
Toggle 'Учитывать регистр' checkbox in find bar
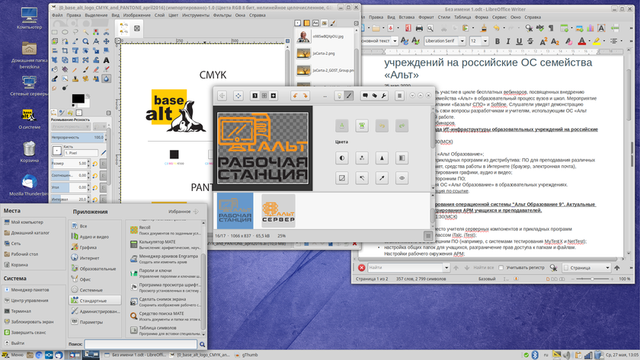tap(501, 268)
